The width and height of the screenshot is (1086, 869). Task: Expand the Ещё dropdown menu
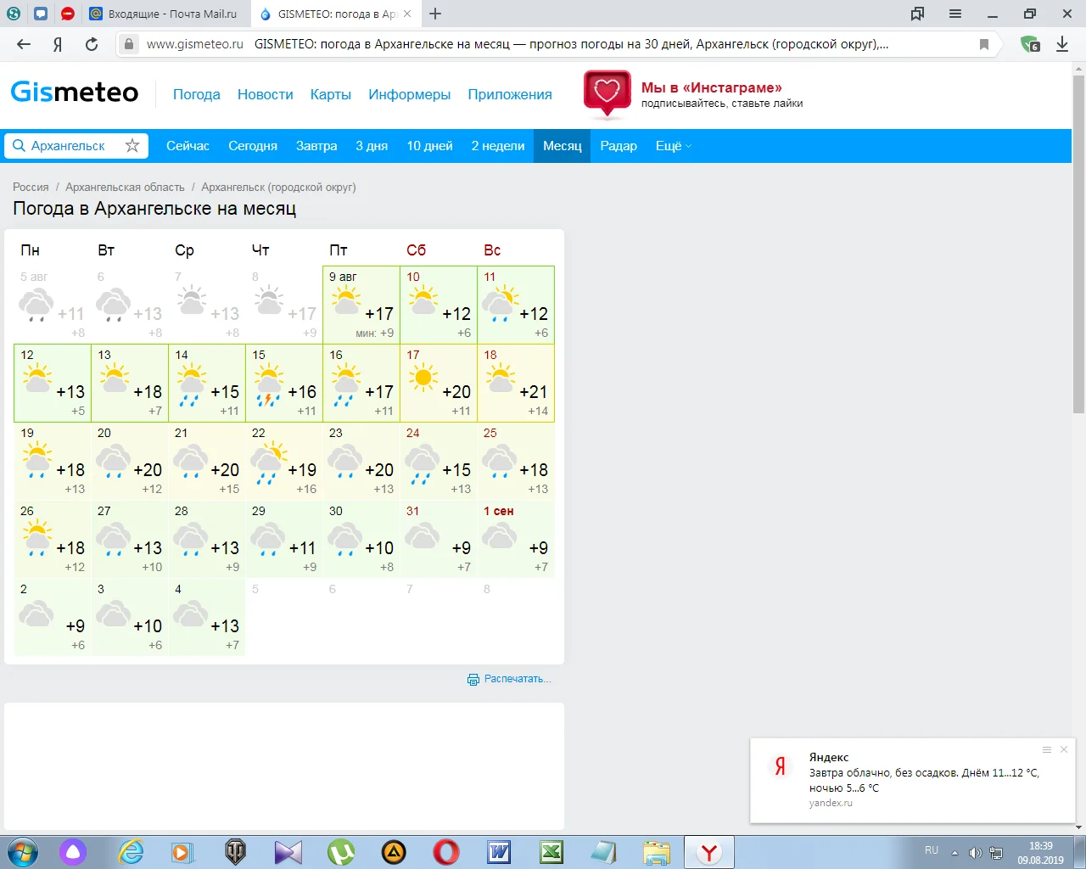[x=674, y=146]
